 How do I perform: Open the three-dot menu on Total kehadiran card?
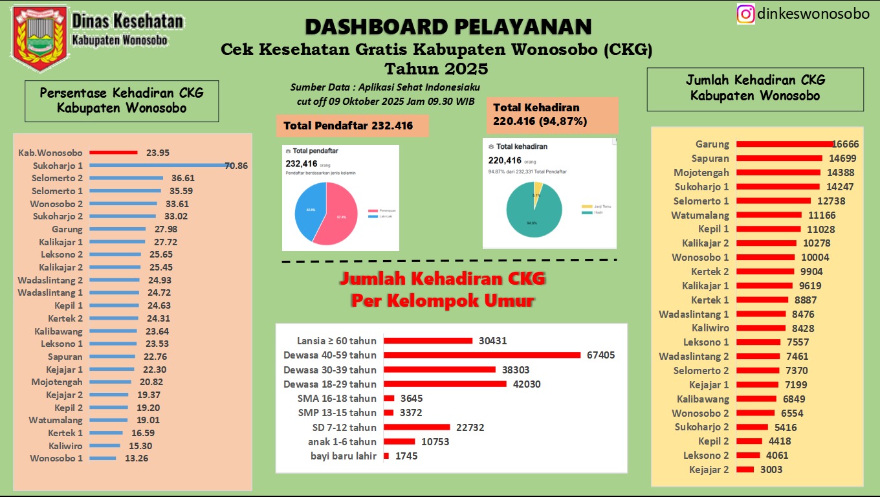click(615, 139)
